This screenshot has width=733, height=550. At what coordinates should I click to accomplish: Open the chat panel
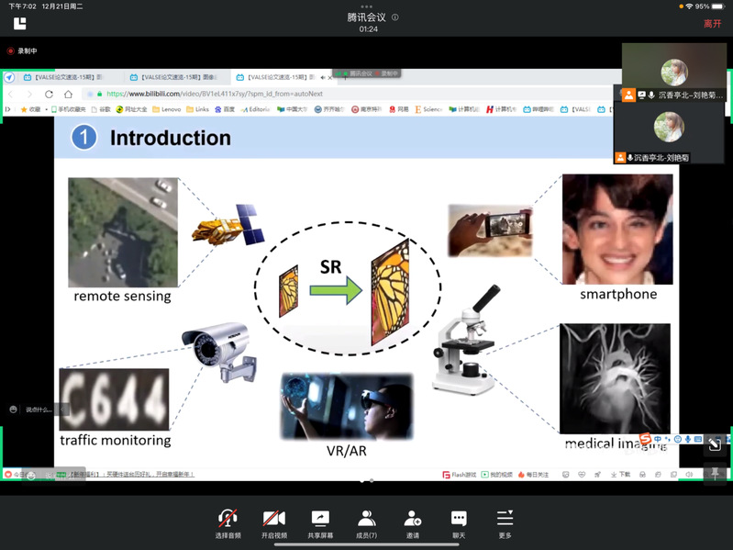459,520
